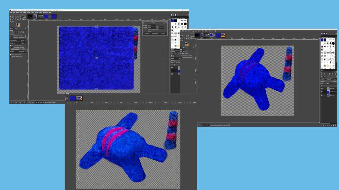Viewport: 339px width, 190px height.
Task: Open Colors menu in right window
Action: click(x=200, y=31)
